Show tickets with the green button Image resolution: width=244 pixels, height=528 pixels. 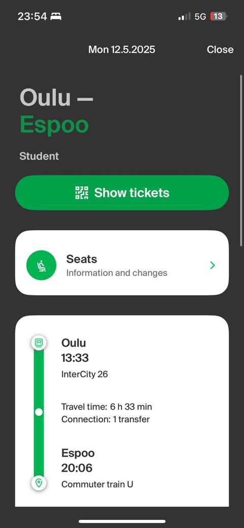click(x=122, y=193)
